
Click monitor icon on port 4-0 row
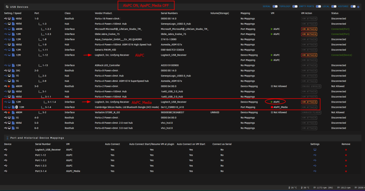(x=9, y=118)
